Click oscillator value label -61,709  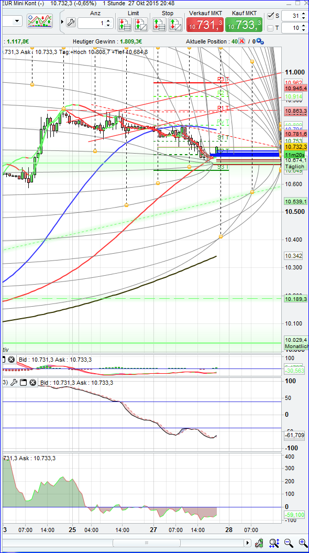click(x=294, y=436)
